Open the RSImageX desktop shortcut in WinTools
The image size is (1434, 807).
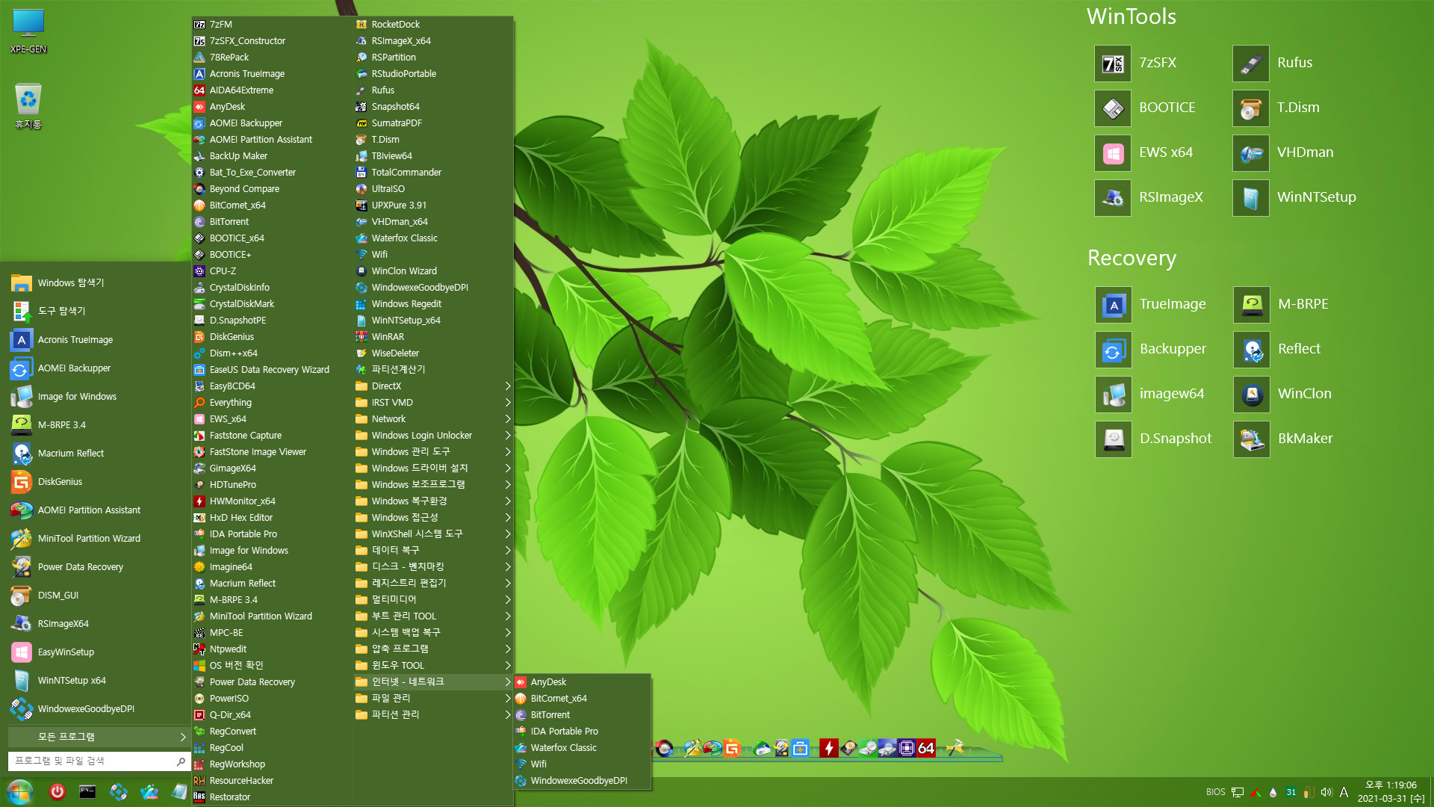[x=1113, y=198]
